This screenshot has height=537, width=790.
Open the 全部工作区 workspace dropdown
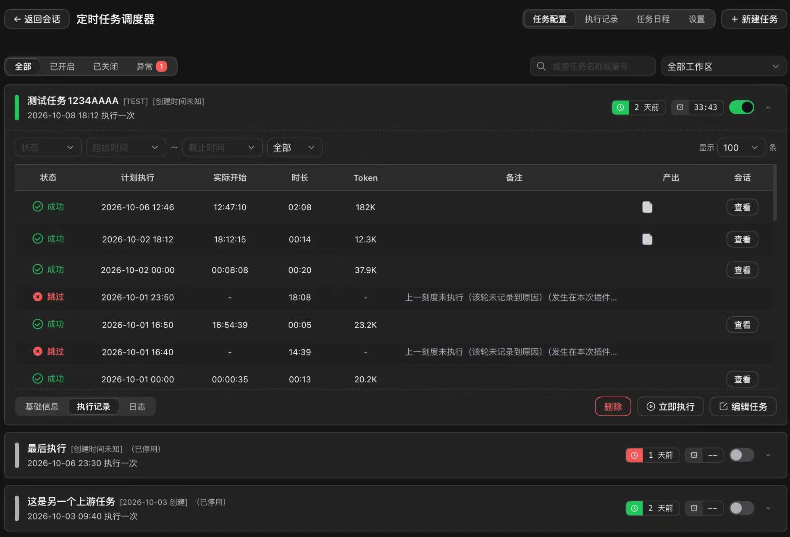[x=724, y=66]
